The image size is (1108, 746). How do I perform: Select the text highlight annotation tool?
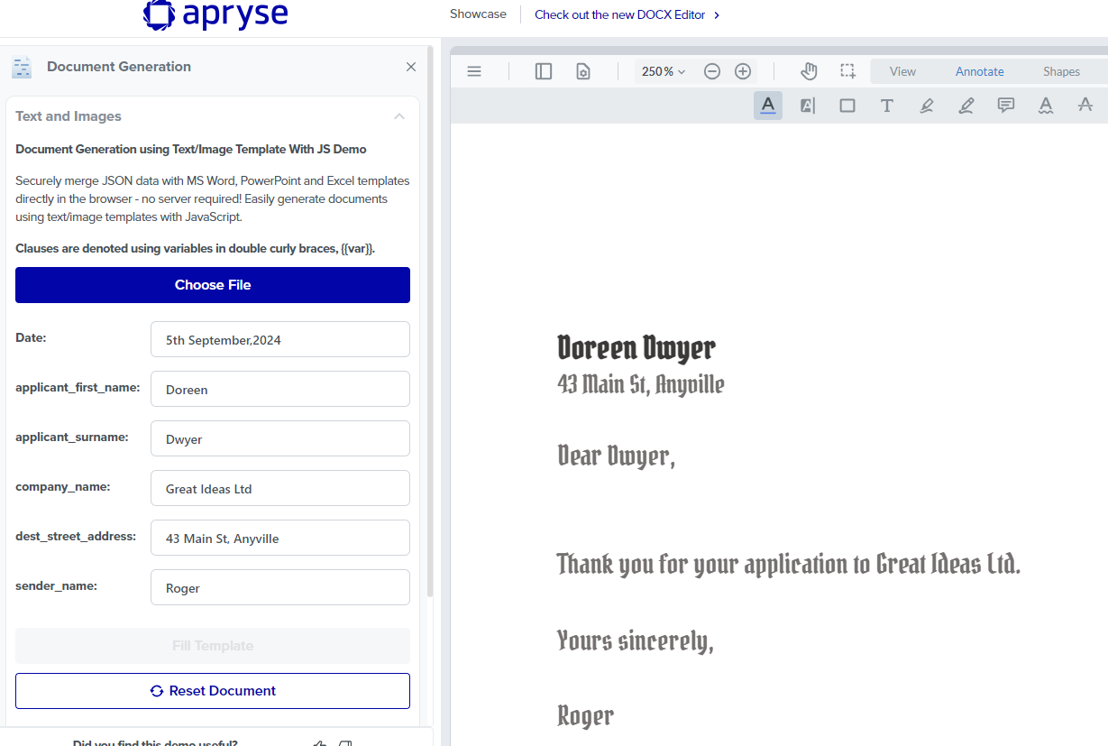(x=767, y=105)
